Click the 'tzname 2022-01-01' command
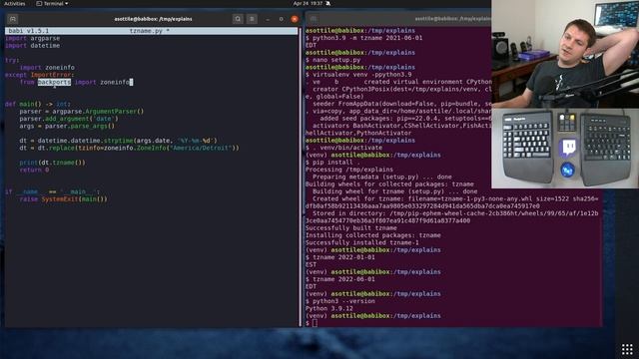The width and height of the screenshot is (639, 359). [x=343, y=257]
